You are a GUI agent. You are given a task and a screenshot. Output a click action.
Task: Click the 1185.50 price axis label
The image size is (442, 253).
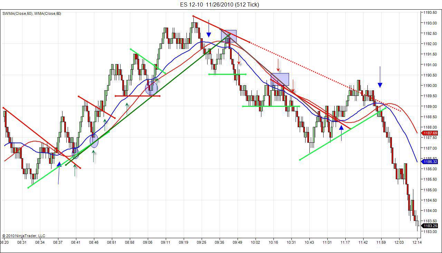(430, 179)
